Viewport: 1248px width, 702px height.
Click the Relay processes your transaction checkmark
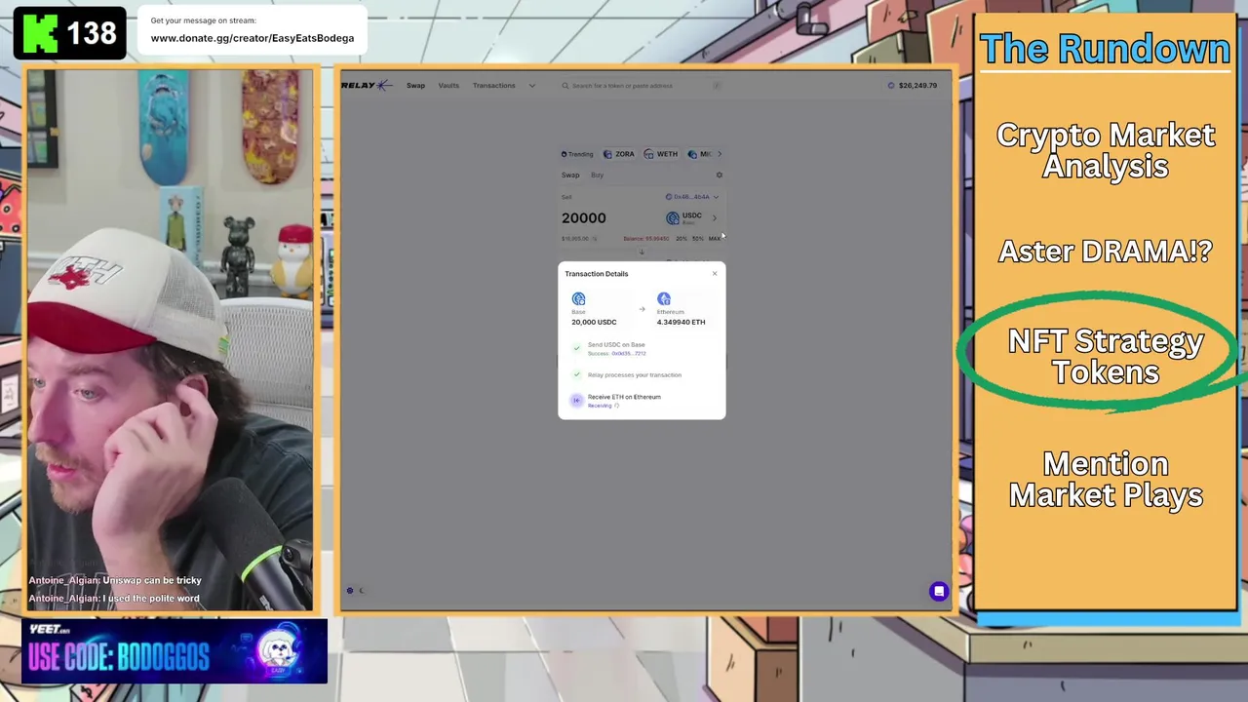point(576,374)
